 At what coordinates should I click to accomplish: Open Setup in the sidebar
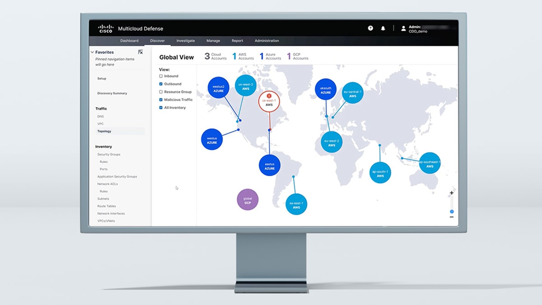[102, 79]
